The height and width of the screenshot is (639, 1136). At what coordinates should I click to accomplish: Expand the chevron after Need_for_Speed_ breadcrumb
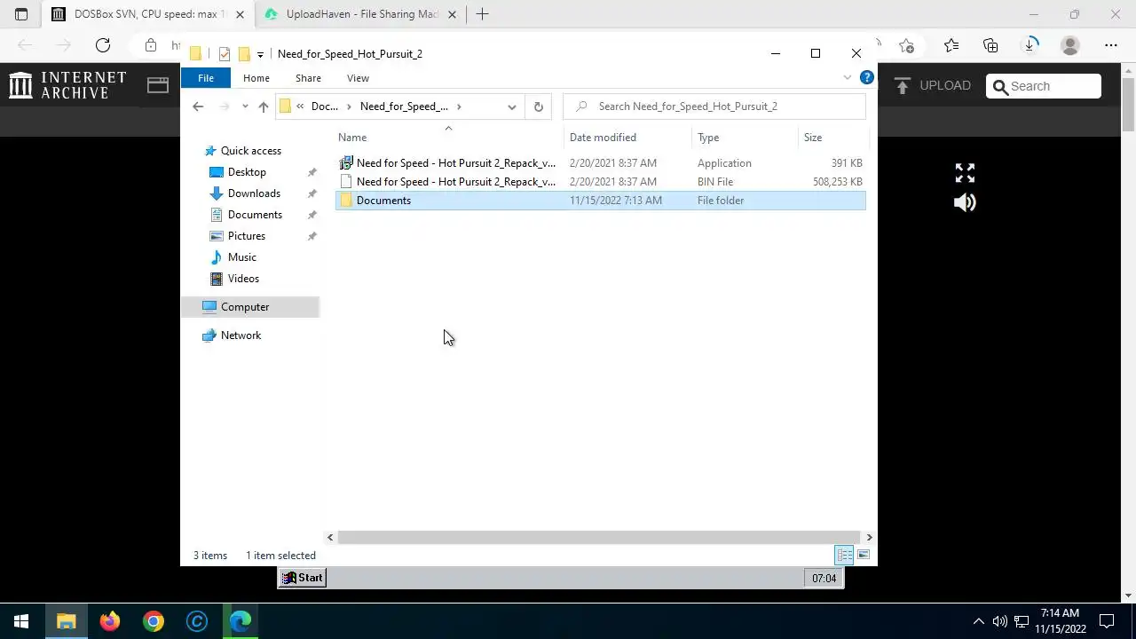[459, 106]
